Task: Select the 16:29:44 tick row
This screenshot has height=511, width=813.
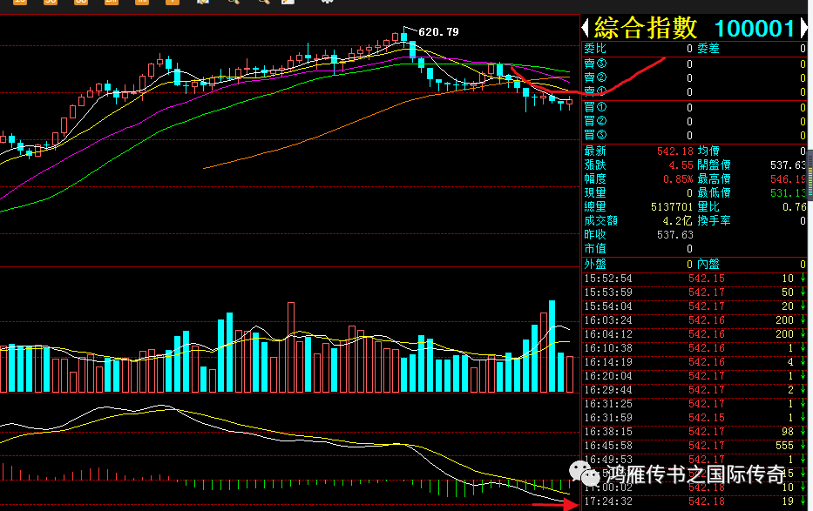Action: click(694, 390)
